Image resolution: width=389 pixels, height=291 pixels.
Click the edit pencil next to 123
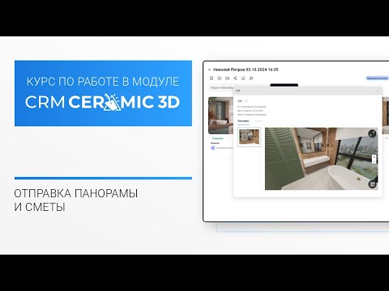click(246, 101)
